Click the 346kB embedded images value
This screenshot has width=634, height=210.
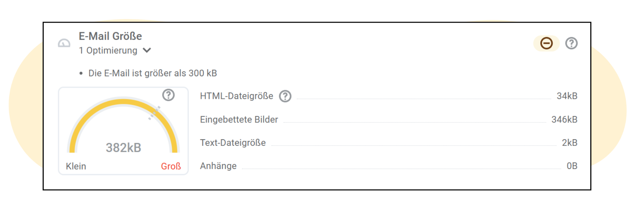[564, 119]
